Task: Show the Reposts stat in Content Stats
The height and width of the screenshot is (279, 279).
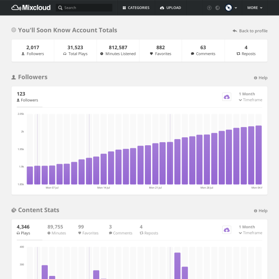Action: point(149,230)
